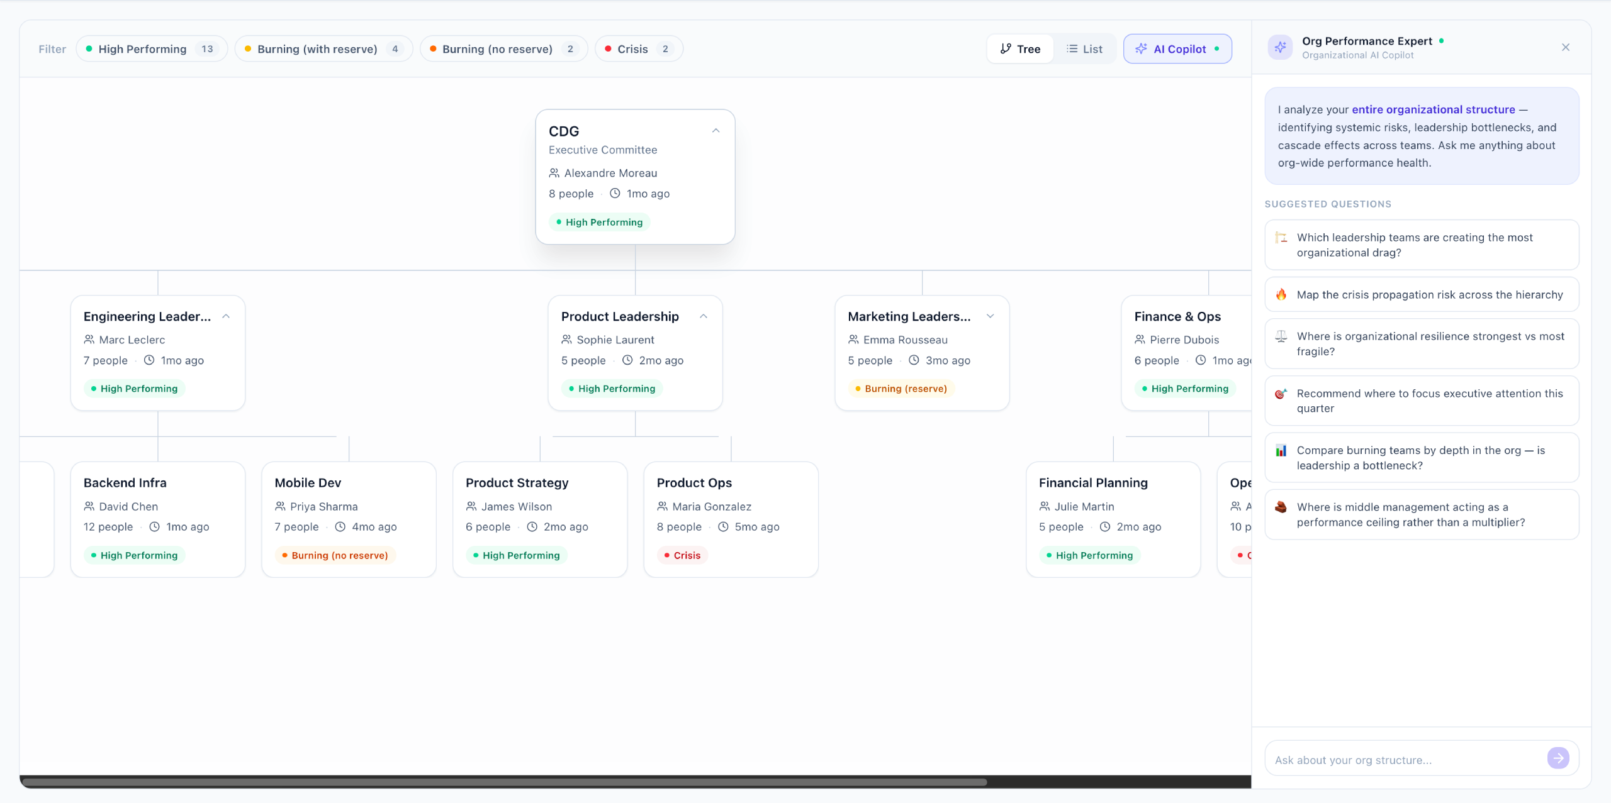Click the High Performing badge on Financial Planning

[1089, 555]
